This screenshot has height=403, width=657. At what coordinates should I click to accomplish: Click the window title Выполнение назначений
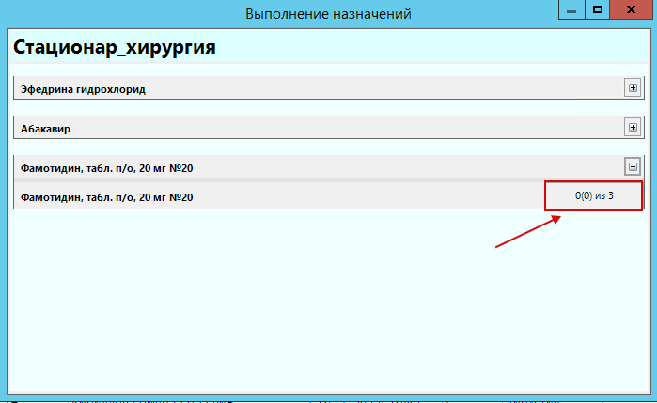pos(328,14)
